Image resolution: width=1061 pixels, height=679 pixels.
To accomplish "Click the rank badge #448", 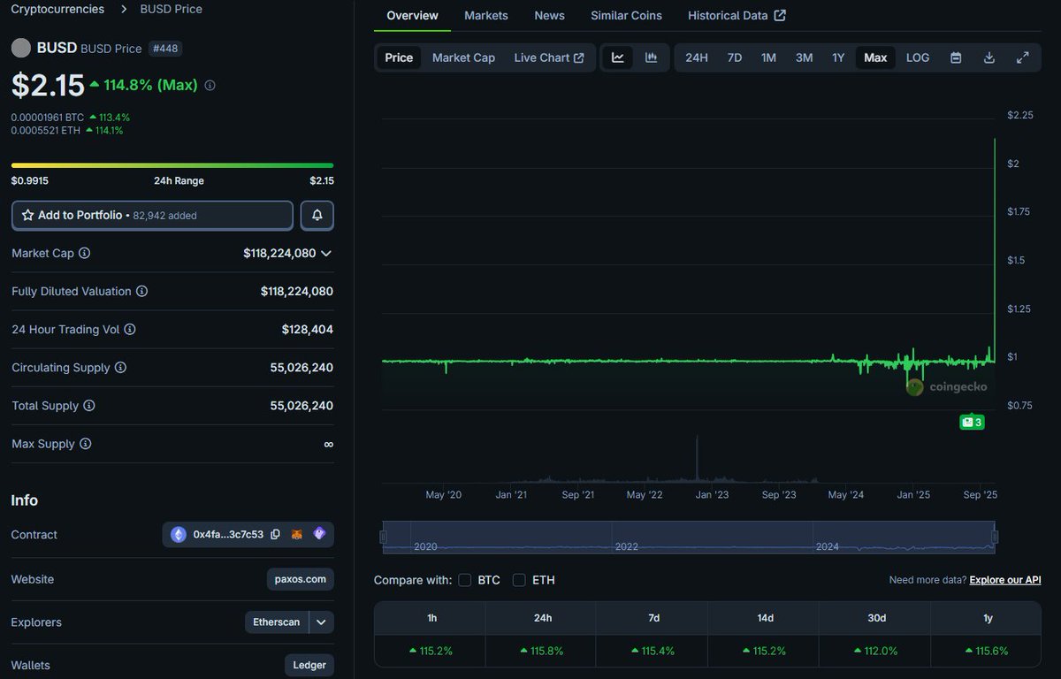I will (164, 49).
